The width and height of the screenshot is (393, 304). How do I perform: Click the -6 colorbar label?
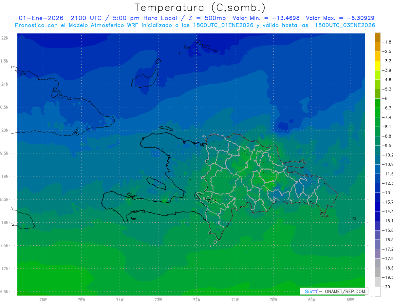(x=385, y=99)
